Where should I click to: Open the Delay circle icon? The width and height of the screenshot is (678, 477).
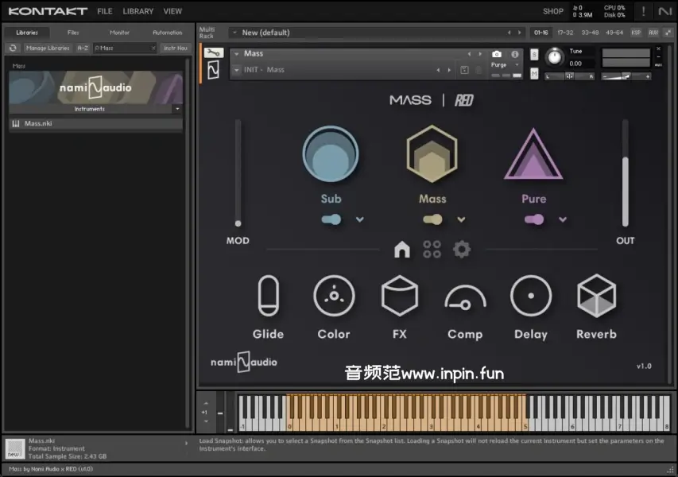530,297
